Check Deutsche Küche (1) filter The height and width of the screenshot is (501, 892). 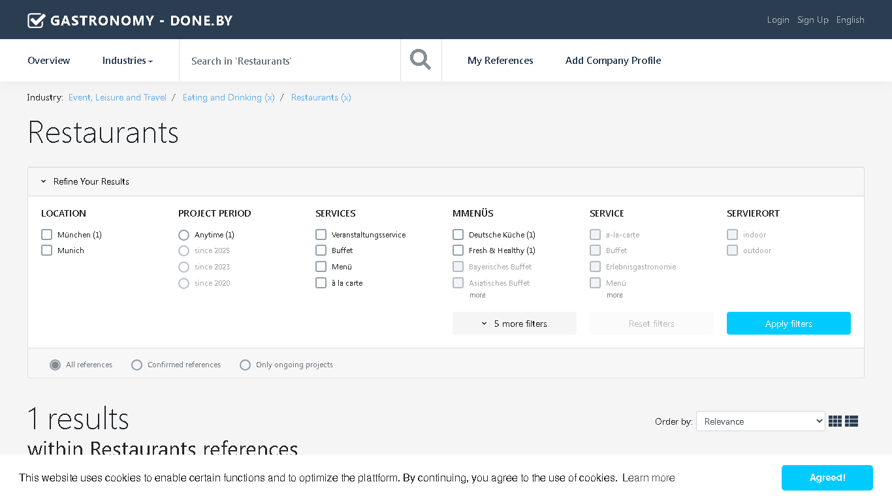coord(458,234)
